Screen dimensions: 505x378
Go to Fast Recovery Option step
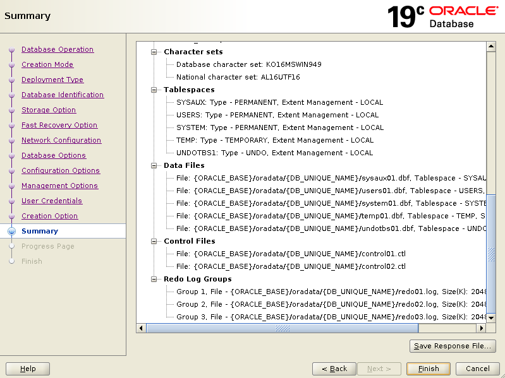coord(59,125)
